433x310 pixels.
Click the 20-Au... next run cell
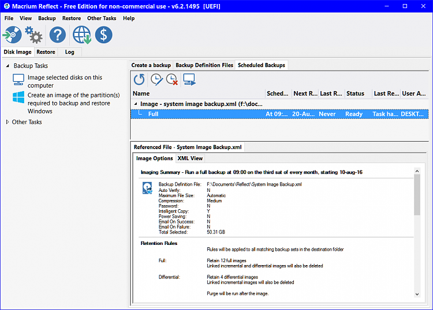303,114
